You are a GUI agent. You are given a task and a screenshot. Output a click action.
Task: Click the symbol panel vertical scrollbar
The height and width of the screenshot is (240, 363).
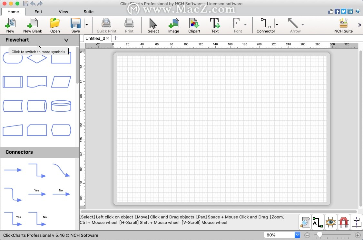tap(77, 65)
